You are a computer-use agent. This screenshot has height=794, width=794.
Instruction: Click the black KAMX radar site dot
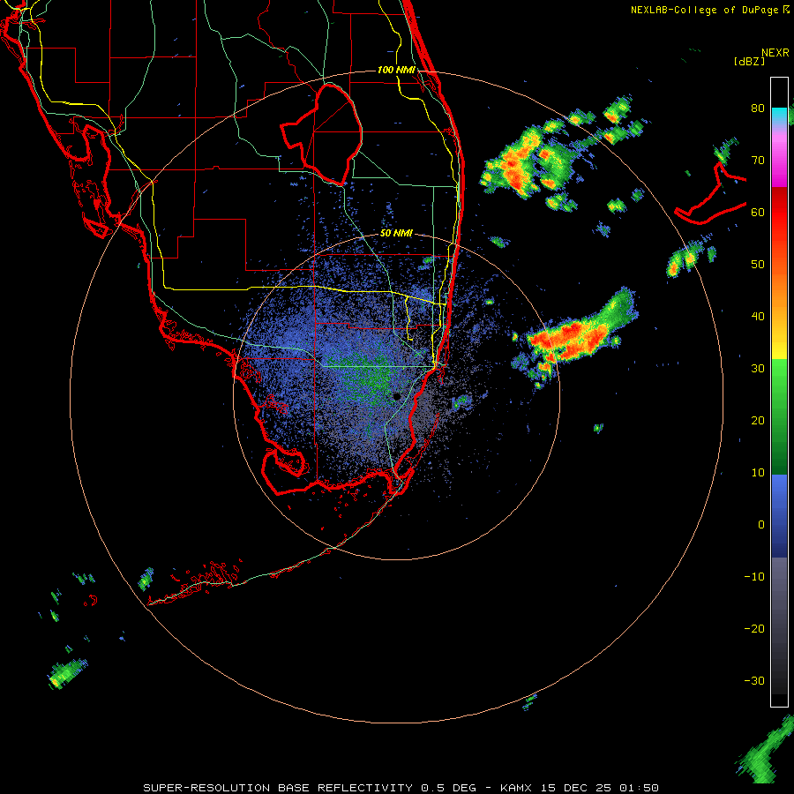(397, 396)
